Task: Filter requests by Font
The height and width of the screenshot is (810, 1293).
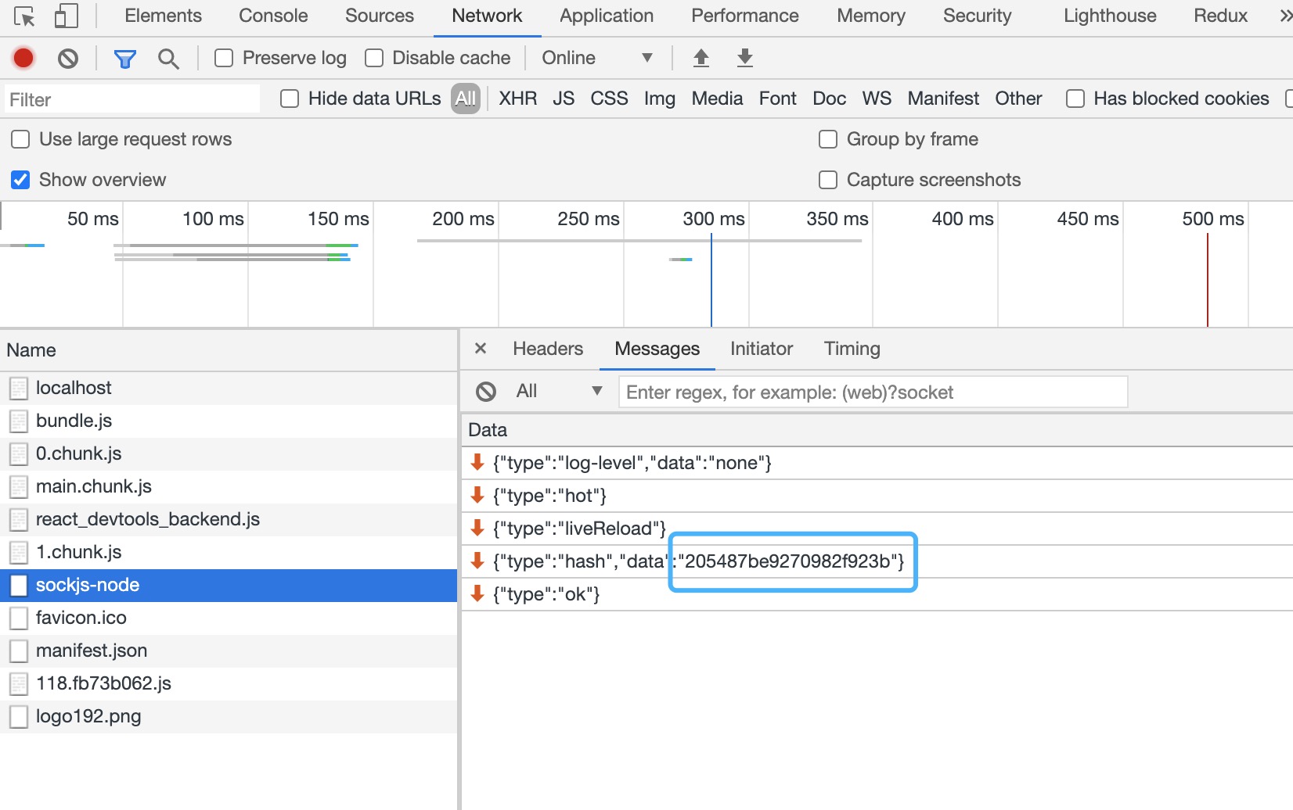Action: [777, 99]
